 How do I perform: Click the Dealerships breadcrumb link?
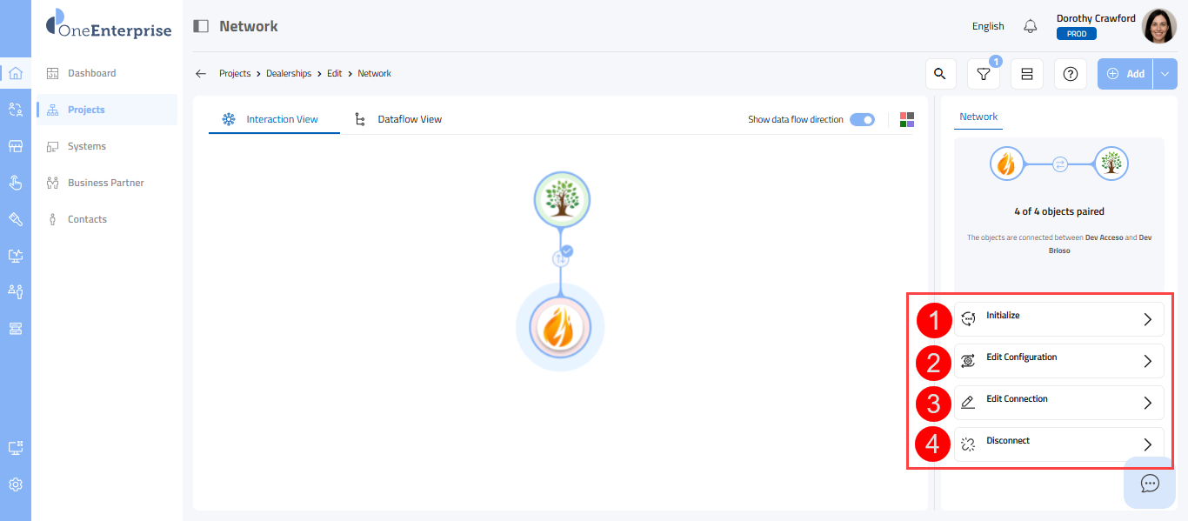[x=289, y=74]
